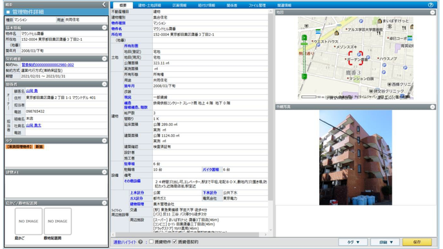
Task: Click the building exterior photo
Action: 355,158
